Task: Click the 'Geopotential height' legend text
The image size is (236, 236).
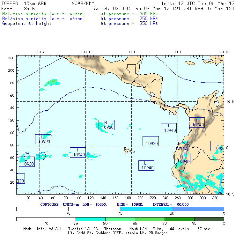Action: [27, 24]
